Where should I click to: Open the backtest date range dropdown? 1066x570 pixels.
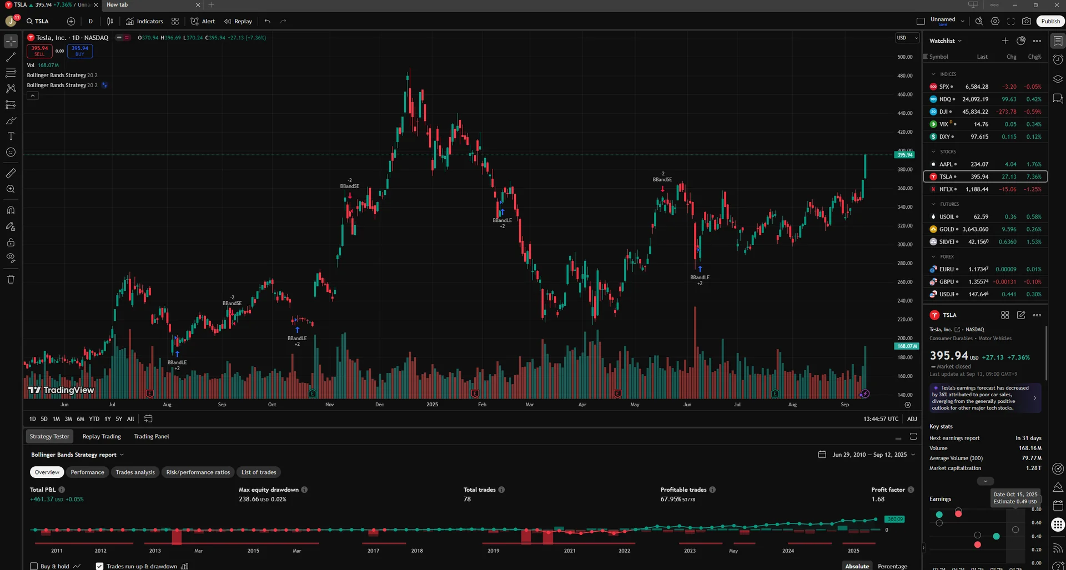pyautogui.click(x=867, y=455)
